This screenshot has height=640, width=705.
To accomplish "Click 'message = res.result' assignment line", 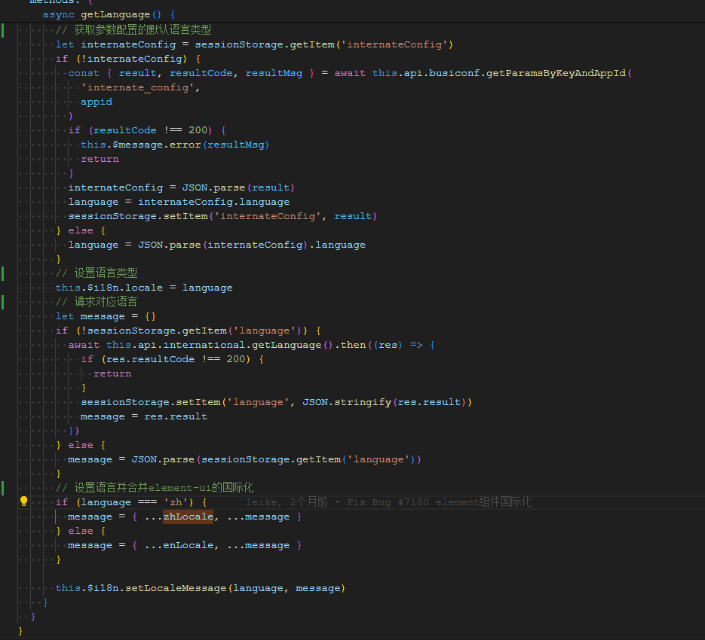I will pos(143,416).
